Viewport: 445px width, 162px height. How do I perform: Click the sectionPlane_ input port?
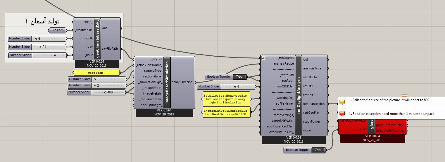(x=153, y=76)
